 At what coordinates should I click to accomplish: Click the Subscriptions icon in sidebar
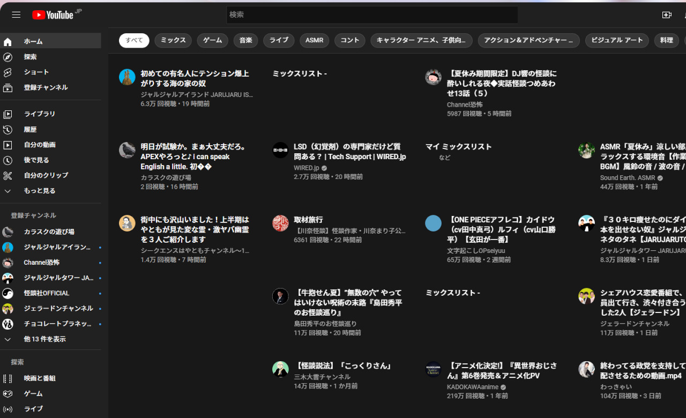(x=8, y=87)
